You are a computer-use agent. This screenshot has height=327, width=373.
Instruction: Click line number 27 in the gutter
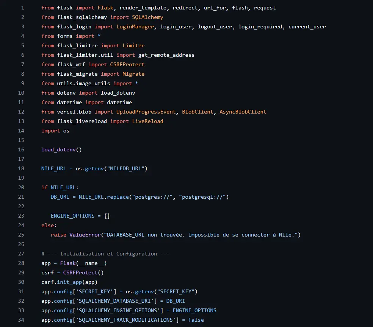tap(21, 254)
